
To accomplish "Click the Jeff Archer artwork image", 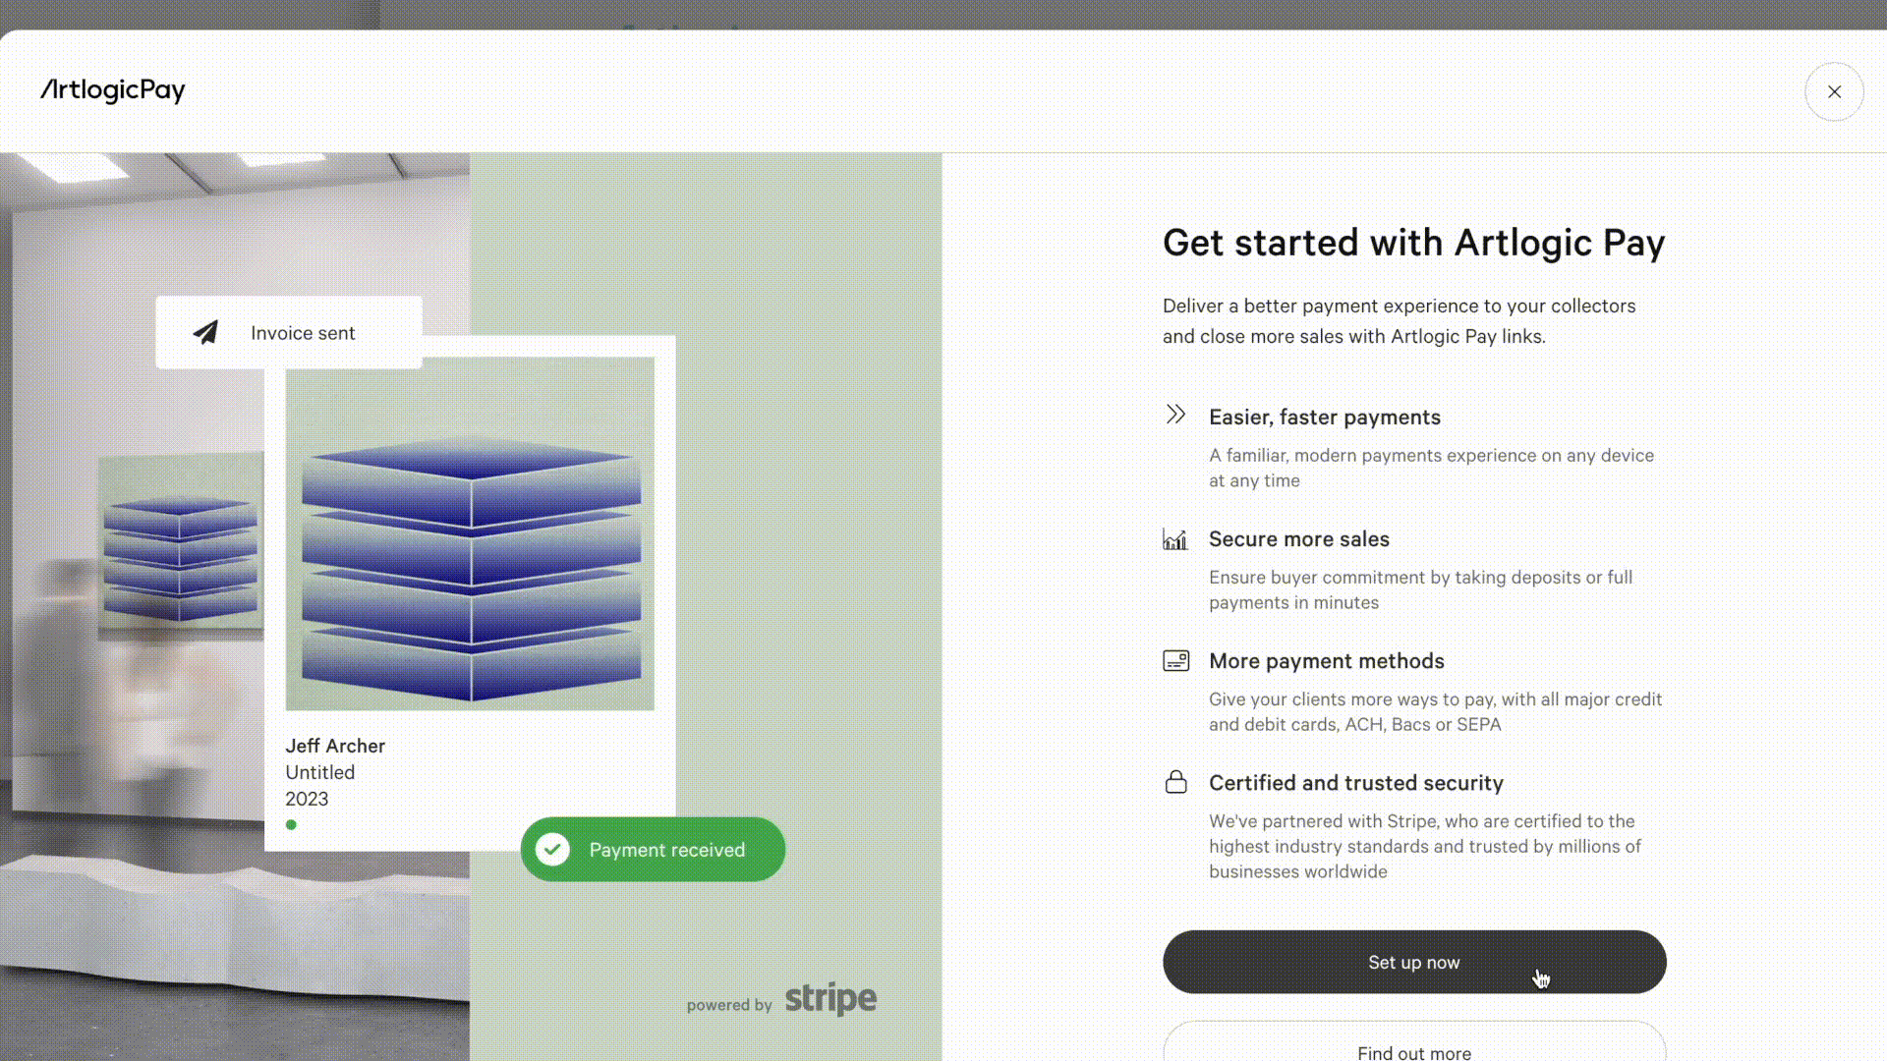I will [470, 533].
